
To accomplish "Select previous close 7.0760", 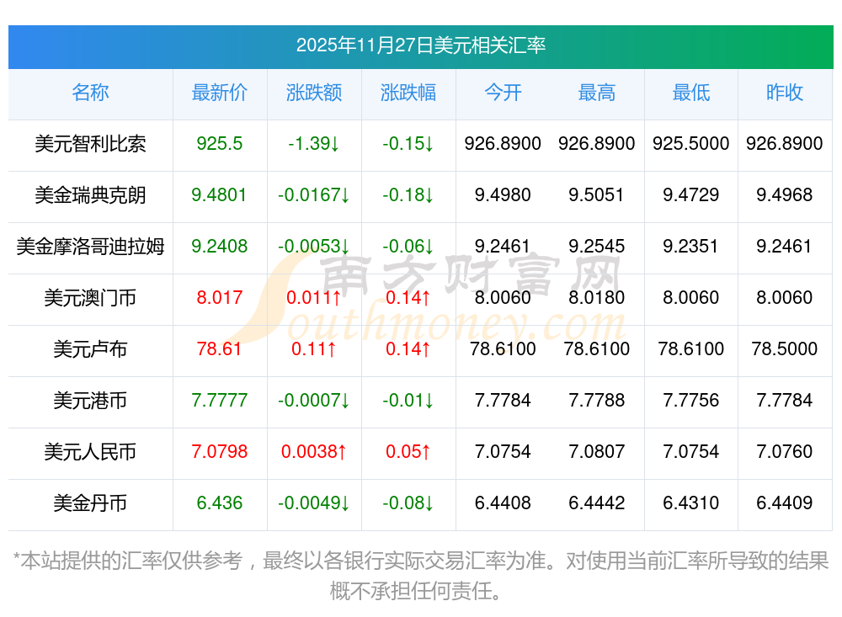I will point(785,452).
